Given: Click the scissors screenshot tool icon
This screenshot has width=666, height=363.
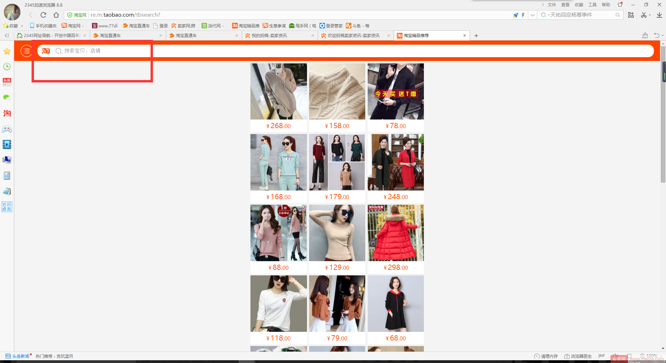Looking at the screenshot, I should [x=644, y=15].
